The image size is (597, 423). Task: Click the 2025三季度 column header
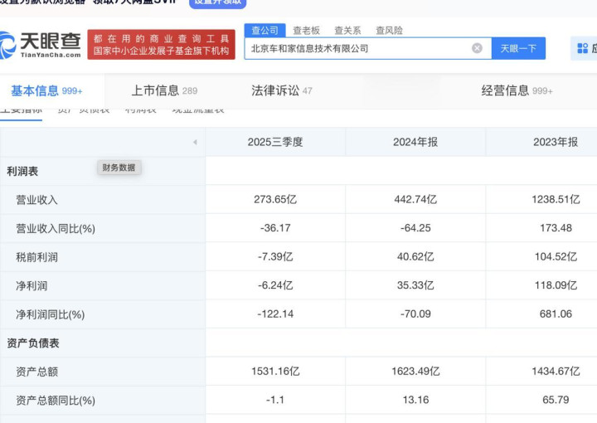(275, 142)
